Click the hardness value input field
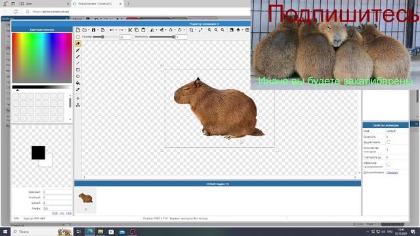This screenshot has width=420, height=236. click(x=181, y=37)
